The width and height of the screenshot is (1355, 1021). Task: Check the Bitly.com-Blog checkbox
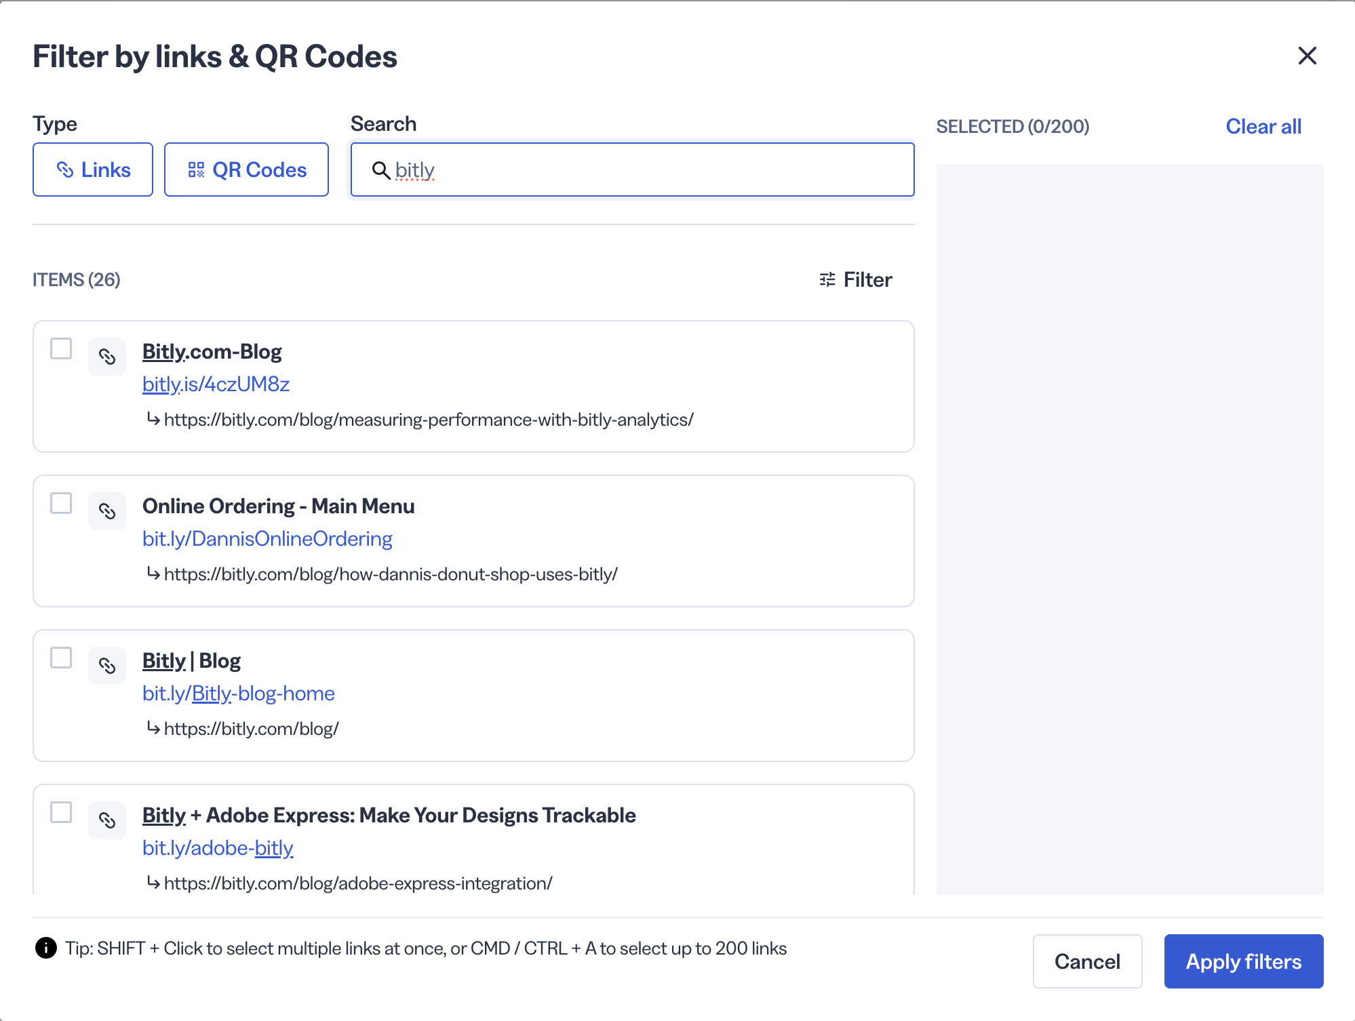tap(61, 348)
